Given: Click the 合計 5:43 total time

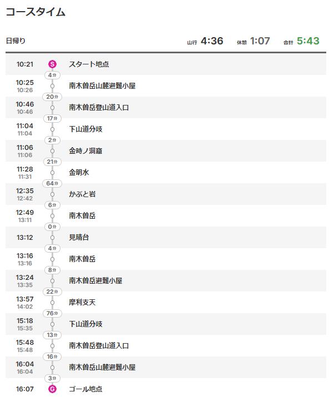Looking at the screenshot, I should (301, 41).
